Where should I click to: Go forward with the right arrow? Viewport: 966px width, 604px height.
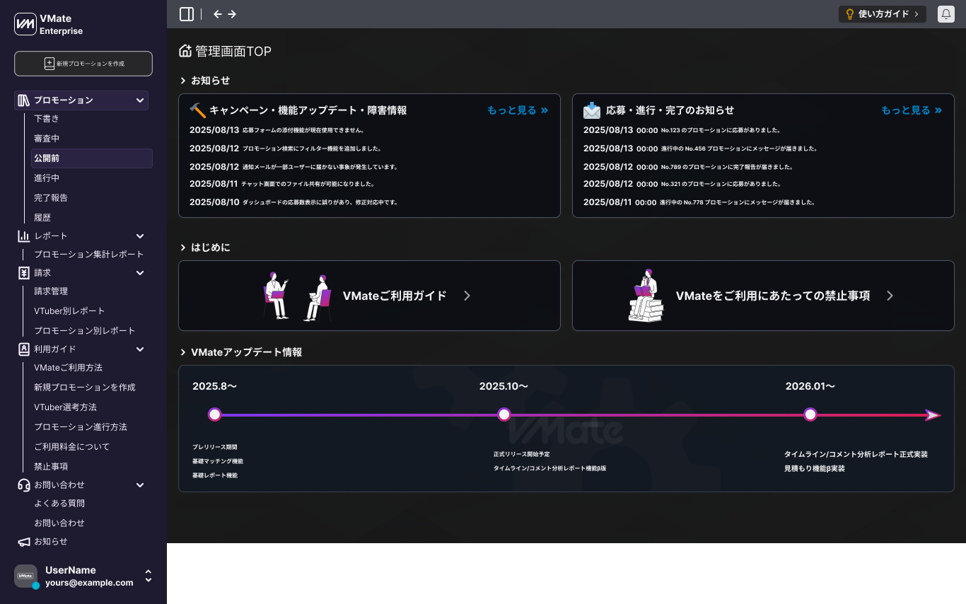tap(232, 14)
